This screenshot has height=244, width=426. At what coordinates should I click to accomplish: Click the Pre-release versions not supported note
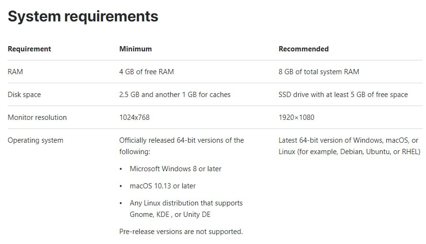coord(181,232)
